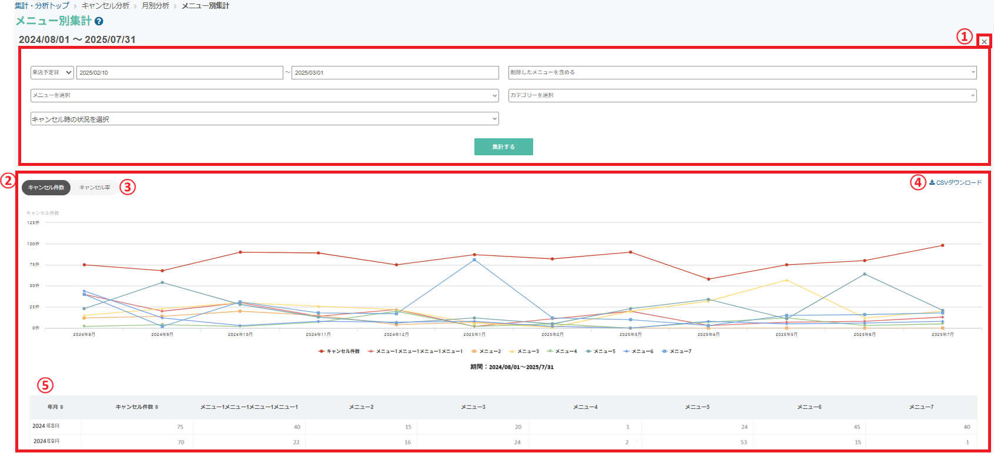
Task: Sort table by キャンセル件数 column arrows
Action: pos(156,407)
